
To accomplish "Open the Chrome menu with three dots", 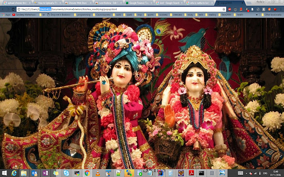I will pos(281,9).
